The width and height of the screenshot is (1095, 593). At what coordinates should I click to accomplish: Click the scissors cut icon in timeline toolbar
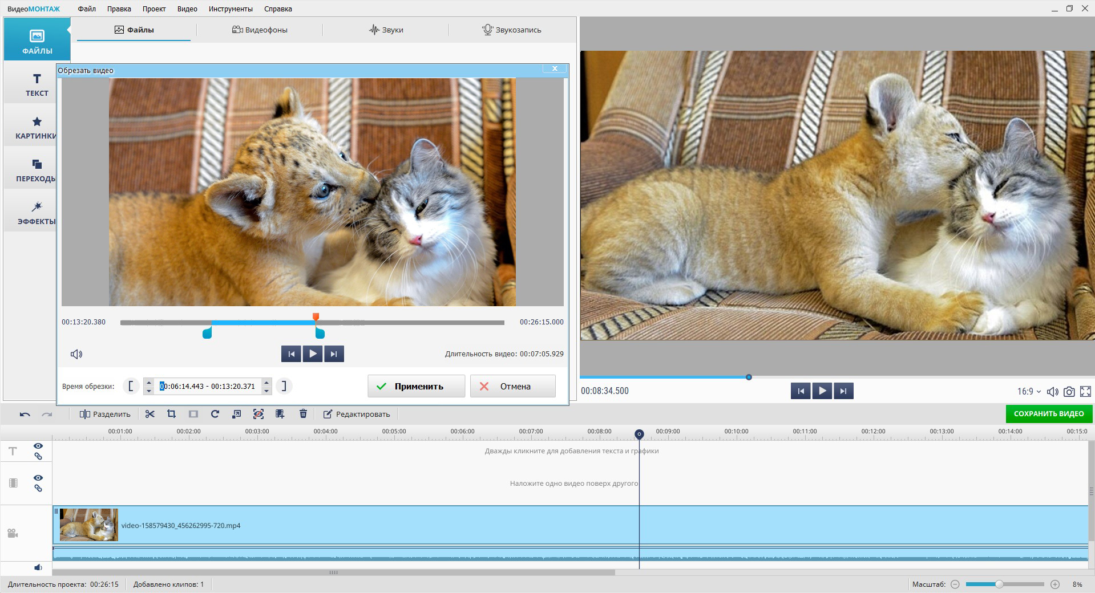pos(150,414)
